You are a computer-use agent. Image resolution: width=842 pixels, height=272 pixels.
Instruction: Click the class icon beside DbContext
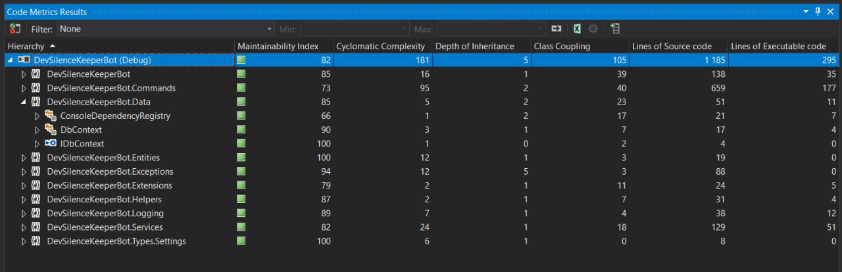[x=50, y=130]
